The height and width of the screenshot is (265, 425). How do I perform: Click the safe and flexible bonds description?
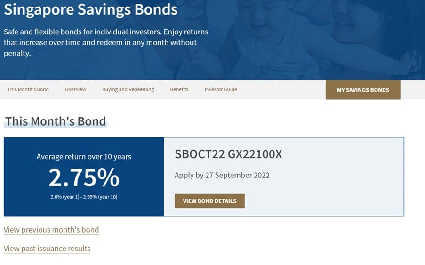point(106,42)
